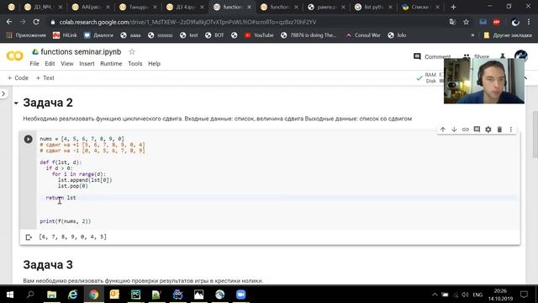
Task: Switch to the Тандур tab
Action: [138, 7]
